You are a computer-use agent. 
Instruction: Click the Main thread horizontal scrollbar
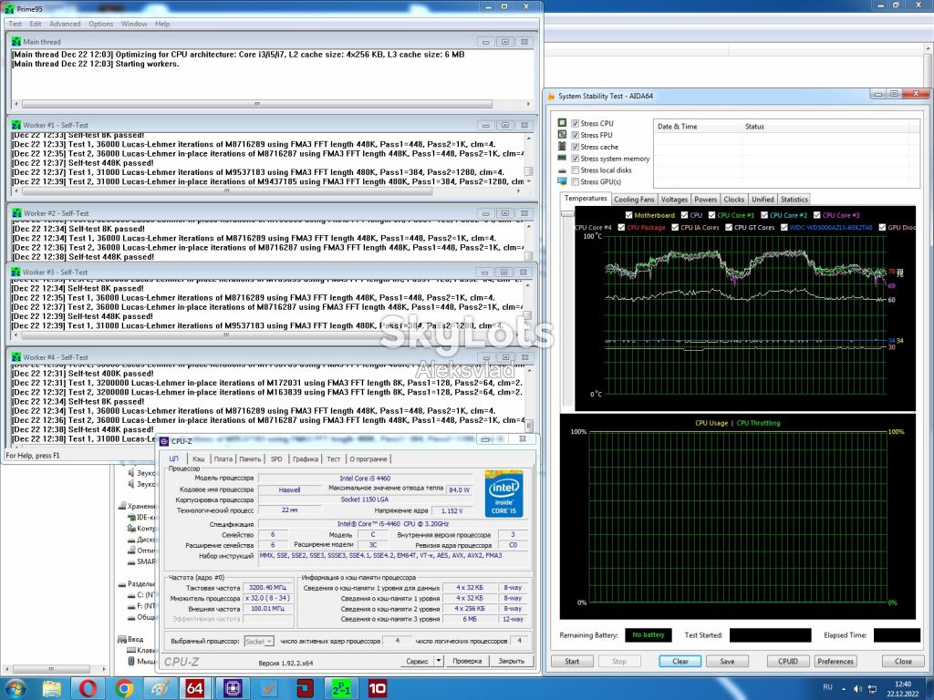(x=257, y=104)
